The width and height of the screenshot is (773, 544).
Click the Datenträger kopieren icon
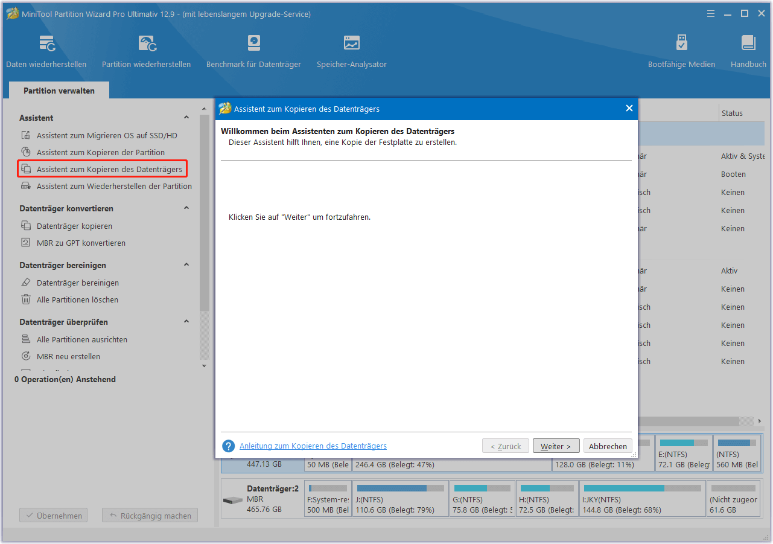point(25,226)
